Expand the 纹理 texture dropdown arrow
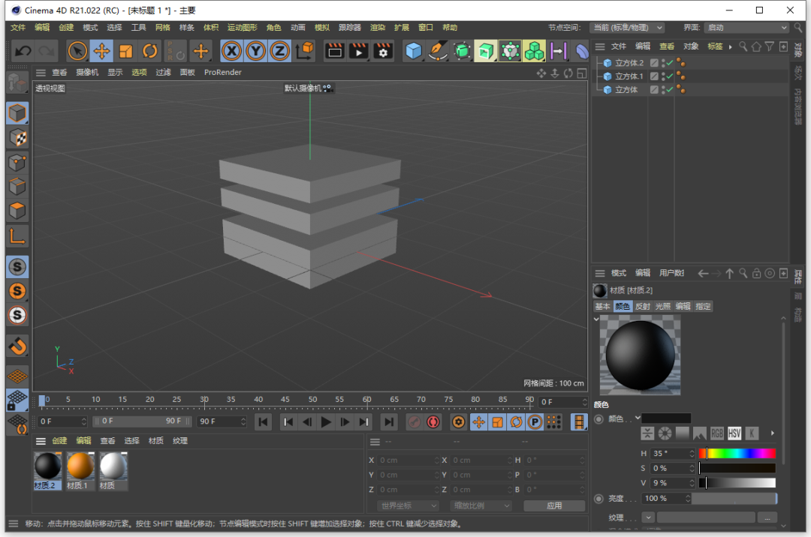Viewport: 811px width, 537px height. pyautogui.click(x=649, y=517)
